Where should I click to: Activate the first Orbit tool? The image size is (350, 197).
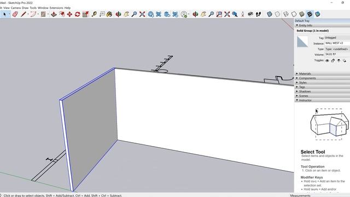(x=118, y=14)
